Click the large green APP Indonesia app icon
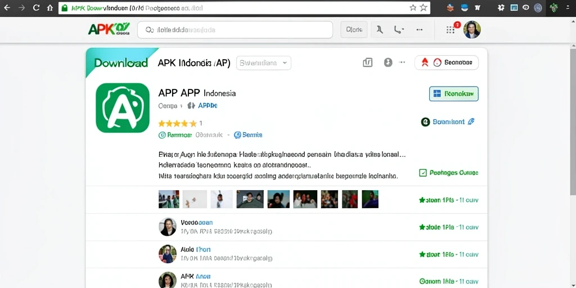 click(123, 108)
